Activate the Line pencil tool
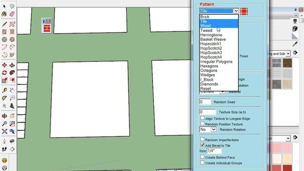The height and width of the screenshot is (171, 304). (x=4, y=24)
